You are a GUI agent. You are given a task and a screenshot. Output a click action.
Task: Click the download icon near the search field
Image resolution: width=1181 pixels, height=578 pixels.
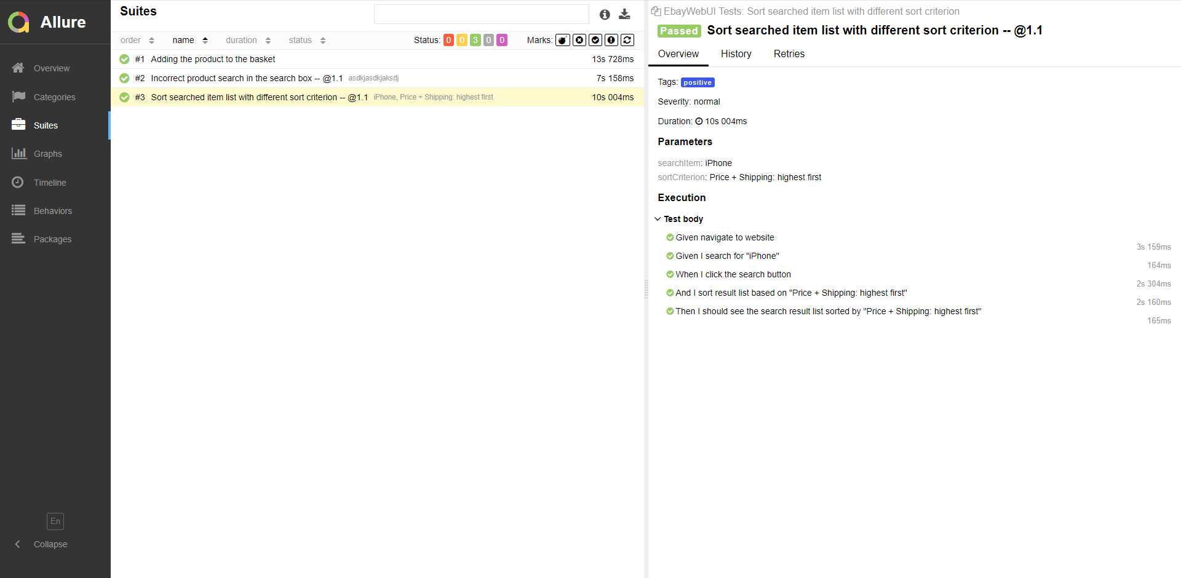[624, 14]
